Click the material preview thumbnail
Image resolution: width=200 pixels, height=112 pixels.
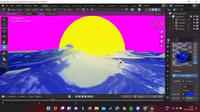(x=182, y=54)
